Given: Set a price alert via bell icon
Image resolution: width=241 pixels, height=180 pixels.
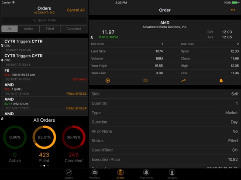Looking at the screenshot, I should tap(221, 80).
